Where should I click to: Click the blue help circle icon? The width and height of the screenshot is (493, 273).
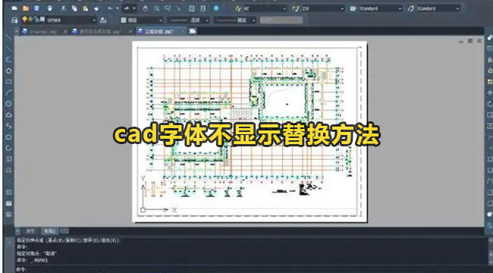216,8
